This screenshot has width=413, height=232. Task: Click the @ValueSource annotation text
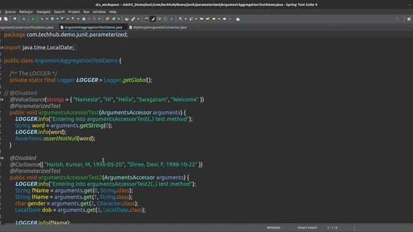coord(28,100)
